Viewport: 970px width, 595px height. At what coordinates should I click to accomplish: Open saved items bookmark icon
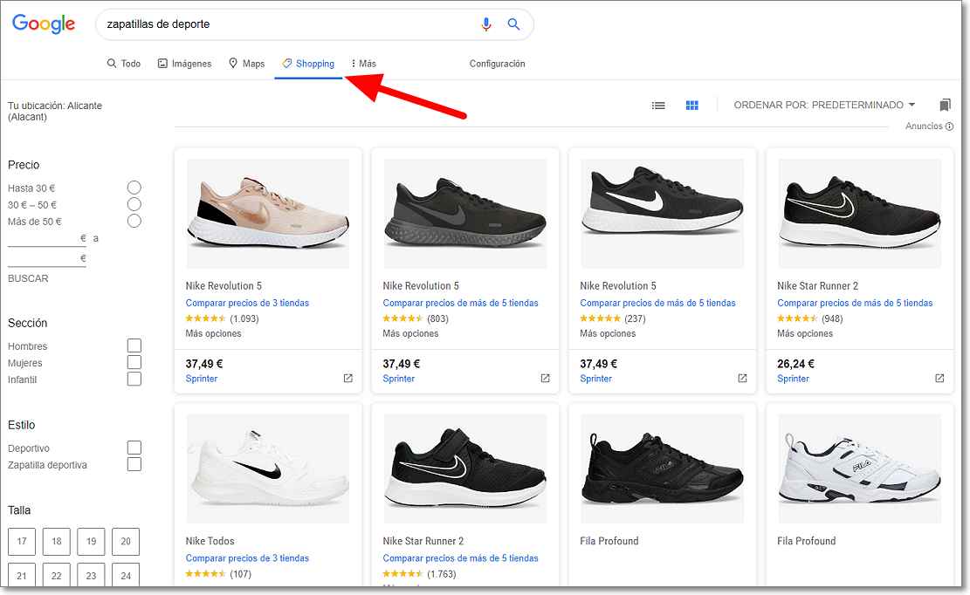point(945,105)
